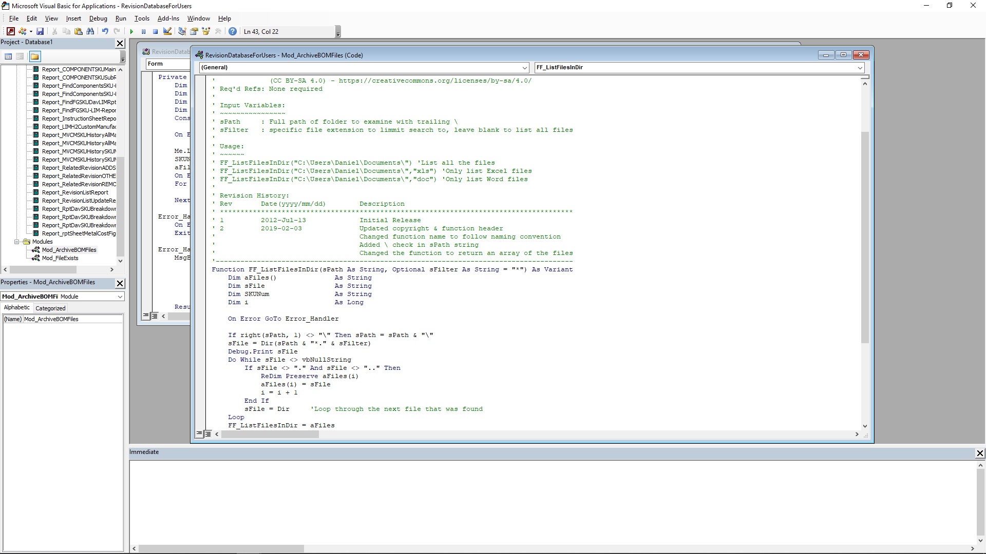Switch to Procedure View button at code bottom

[x=199, y=434]
